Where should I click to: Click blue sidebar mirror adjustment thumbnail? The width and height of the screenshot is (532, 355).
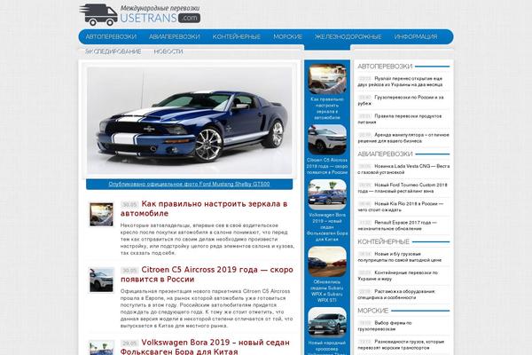327,79
